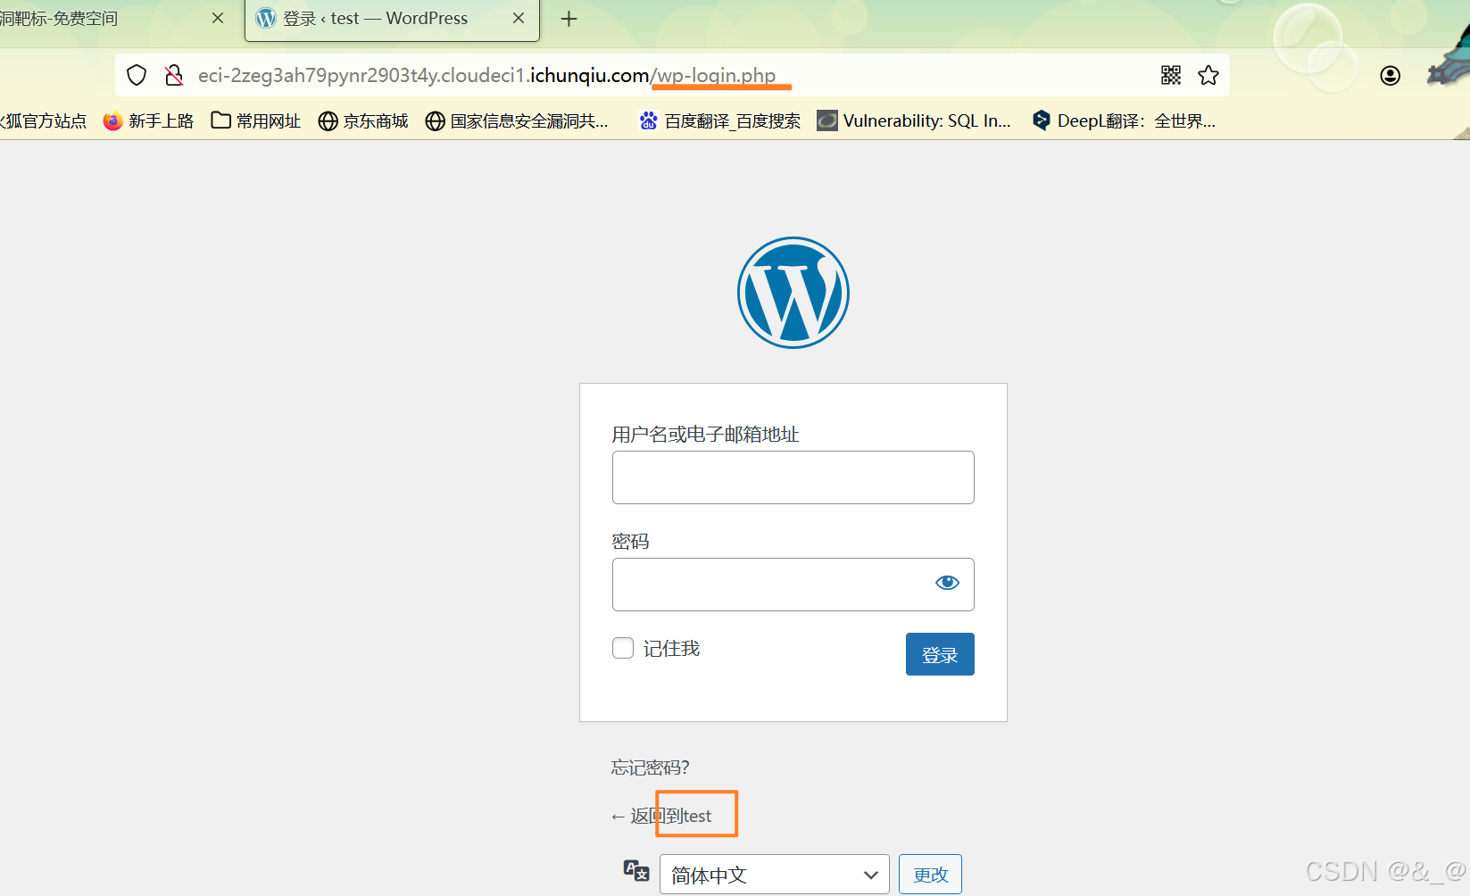Image resolution: width=1470 pixels, height=896 pixels.
Task: Open the 狐官方站点 bookmark
Action: [x=44, y=120]
